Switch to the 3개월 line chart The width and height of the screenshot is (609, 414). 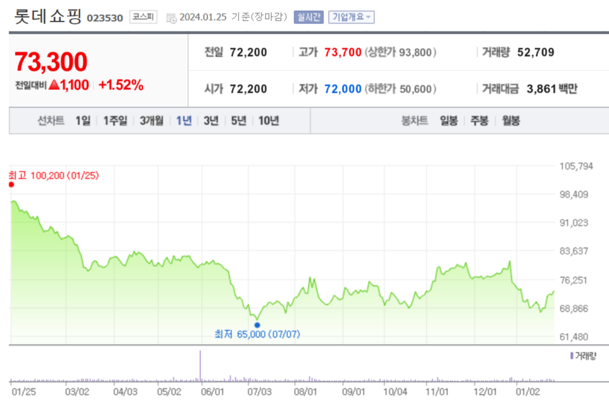point(151,121)
